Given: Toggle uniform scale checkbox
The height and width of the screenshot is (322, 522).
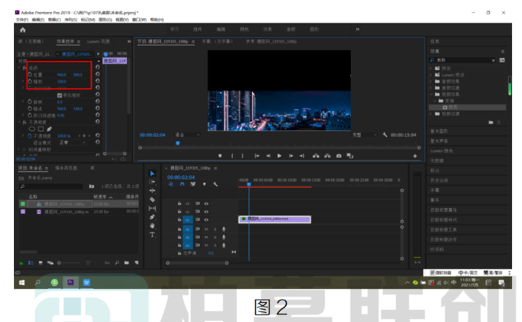Looking at the screenshot, I should point(59,95).
